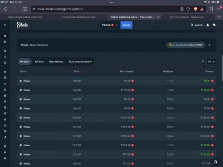
Task: Switch to the High Rollers tab
Action: (x=56, y=61)
